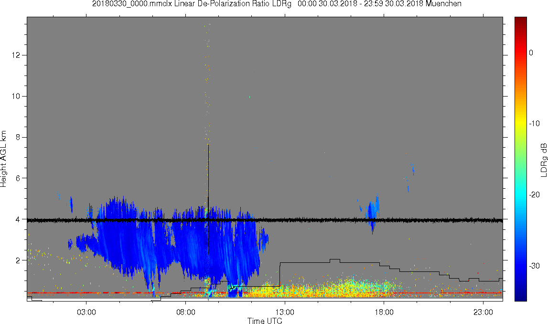Click the '18:00' time axis label
Viewport: 548px width, 324px height.
click(x=384, y=312)
